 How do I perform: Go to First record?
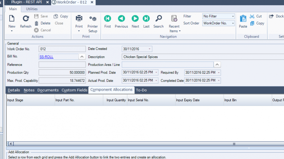coord(108,18)
